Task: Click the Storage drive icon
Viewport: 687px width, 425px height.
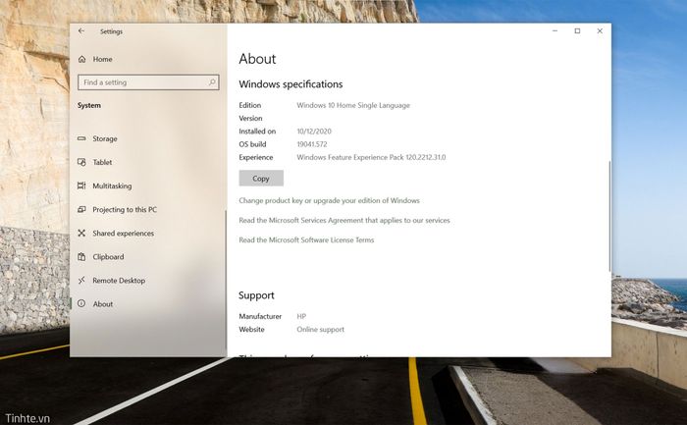Action: click(81, 138)
